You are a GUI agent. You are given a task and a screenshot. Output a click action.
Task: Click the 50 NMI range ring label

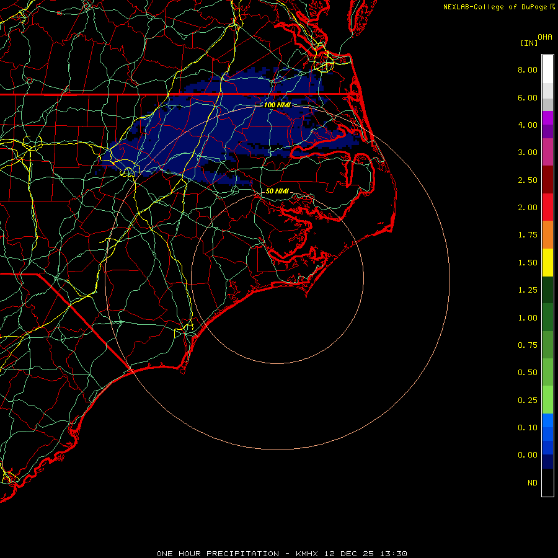point(277,191)
